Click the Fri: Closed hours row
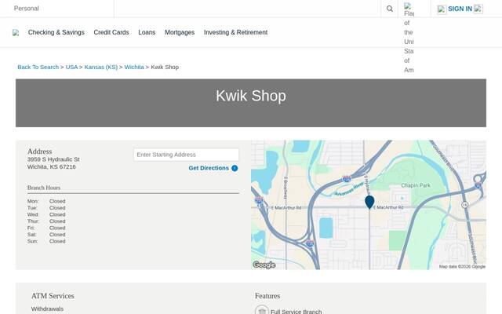This screenshot has height=314, width=502. pyautogui.click(x=46, y=228)
